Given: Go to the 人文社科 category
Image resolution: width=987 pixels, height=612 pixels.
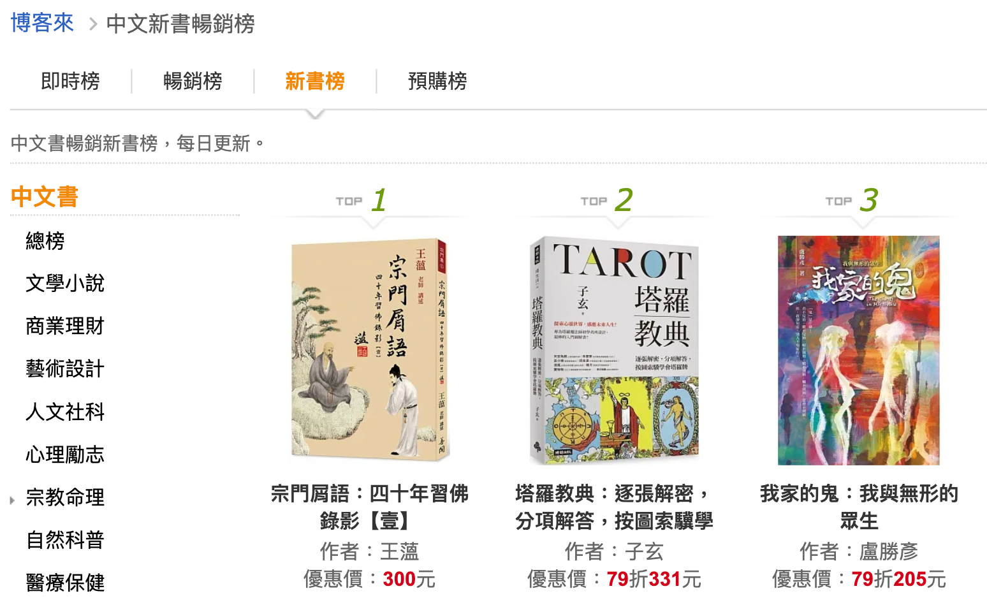Looking at the screenshot, I should coord(65,412).
